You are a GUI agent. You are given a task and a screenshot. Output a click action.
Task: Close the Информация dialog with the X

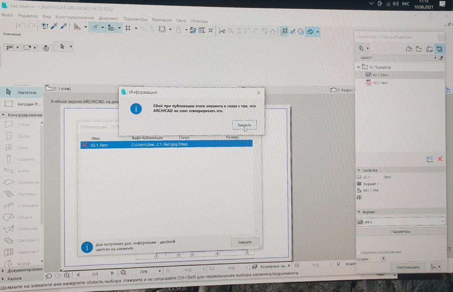[258, 93]
